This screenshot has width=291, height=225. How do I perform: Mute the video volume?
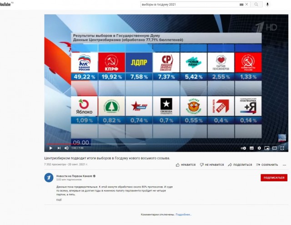tap(66, 148)
